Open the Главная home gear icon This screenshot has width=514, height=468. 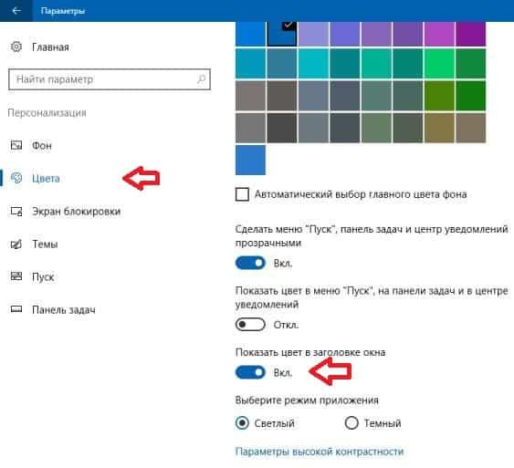(16, 47)
